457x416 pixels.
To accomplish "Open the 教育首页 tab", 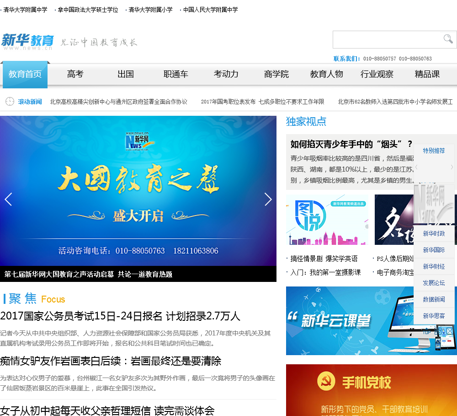I will [25, 74].
